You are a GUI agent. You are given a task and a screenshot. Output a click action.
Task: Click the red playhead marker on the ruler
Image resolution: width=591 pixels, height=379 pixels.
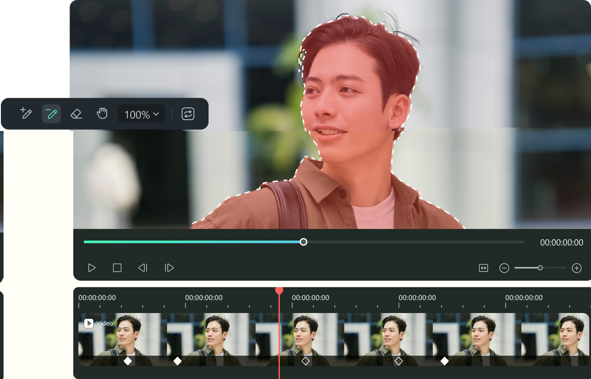[279, 290]
